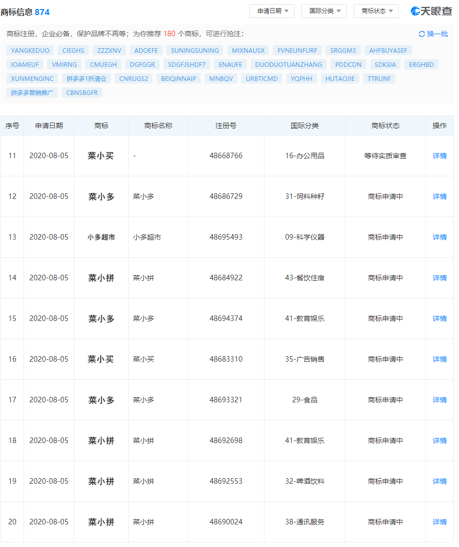Choose the 拼多多营销推广 tag

pos(32,92)
